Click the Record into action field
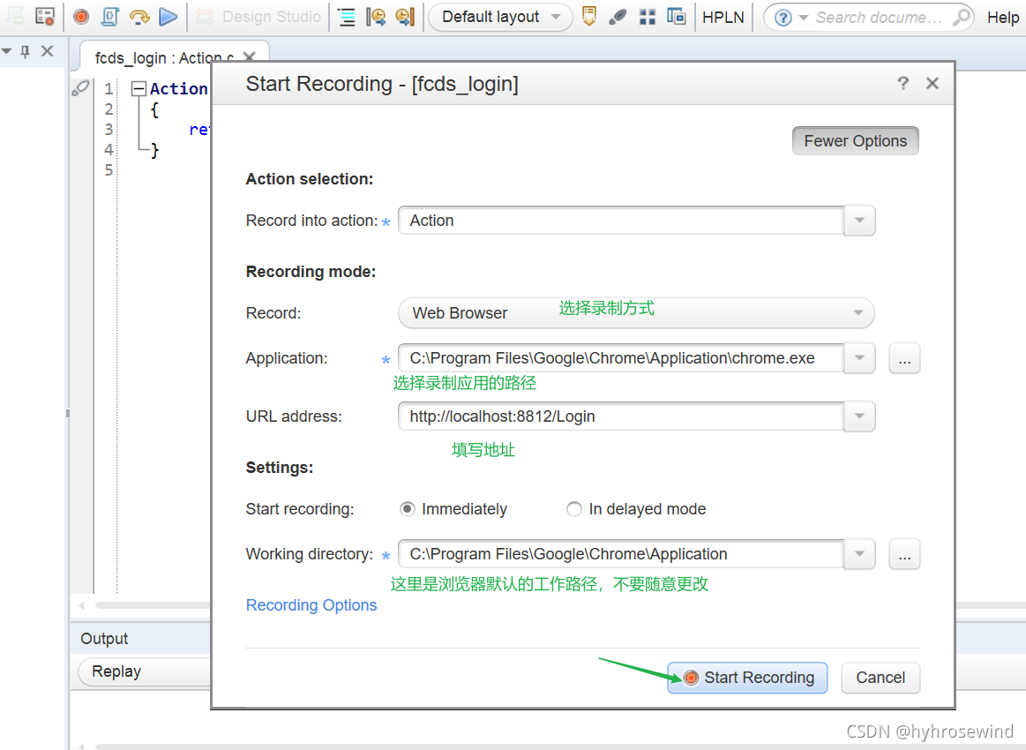Viewport: 1026px width, 750px height. (x=620, y=221)
